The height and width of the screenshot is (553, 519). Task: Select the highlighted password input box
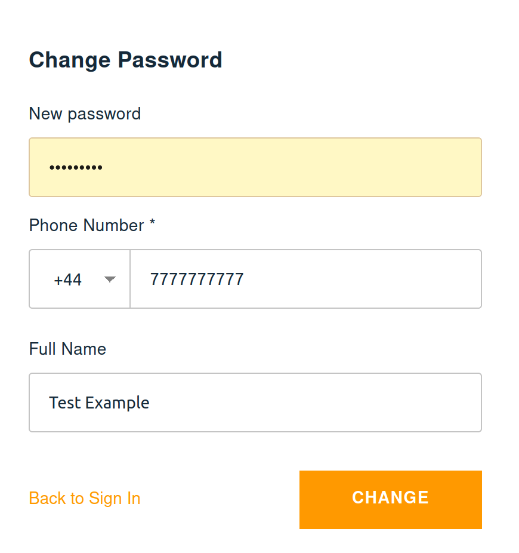[x=255, y=167]
